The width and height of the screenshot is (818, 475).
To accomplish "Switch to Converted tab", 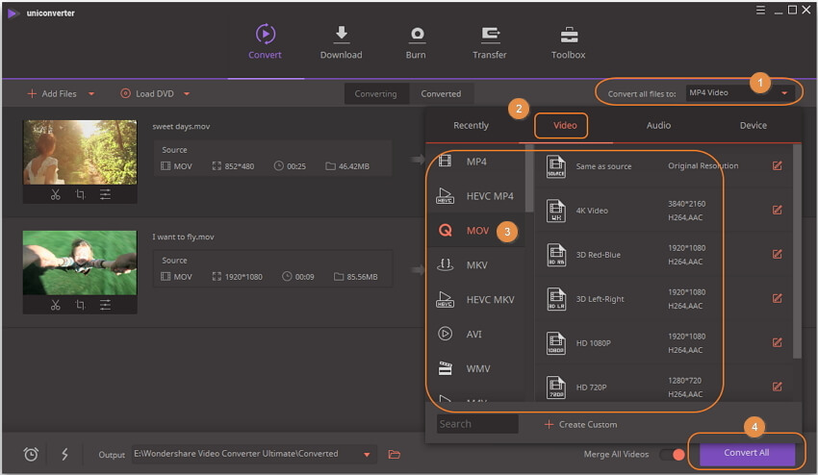I will pos(441,94).
